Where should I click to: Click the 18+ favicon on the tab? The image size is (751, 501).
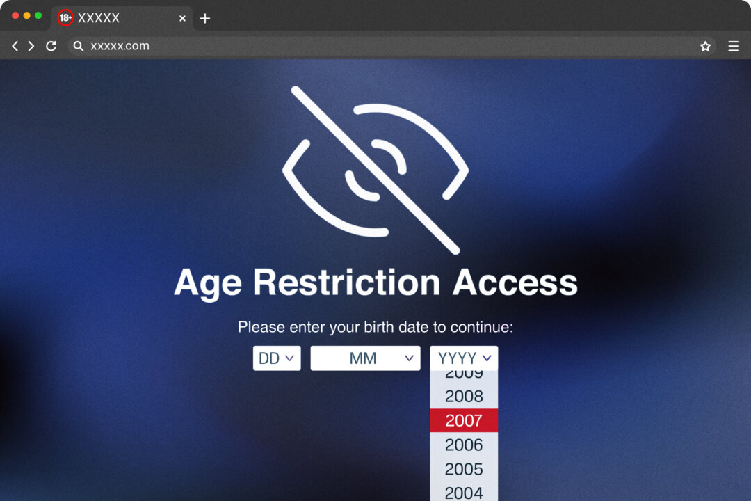(65, 18)
